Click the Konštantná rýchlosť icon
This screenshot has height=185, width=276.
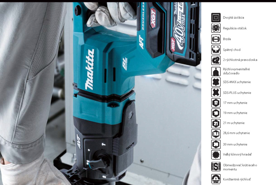(x=216, y=179)
